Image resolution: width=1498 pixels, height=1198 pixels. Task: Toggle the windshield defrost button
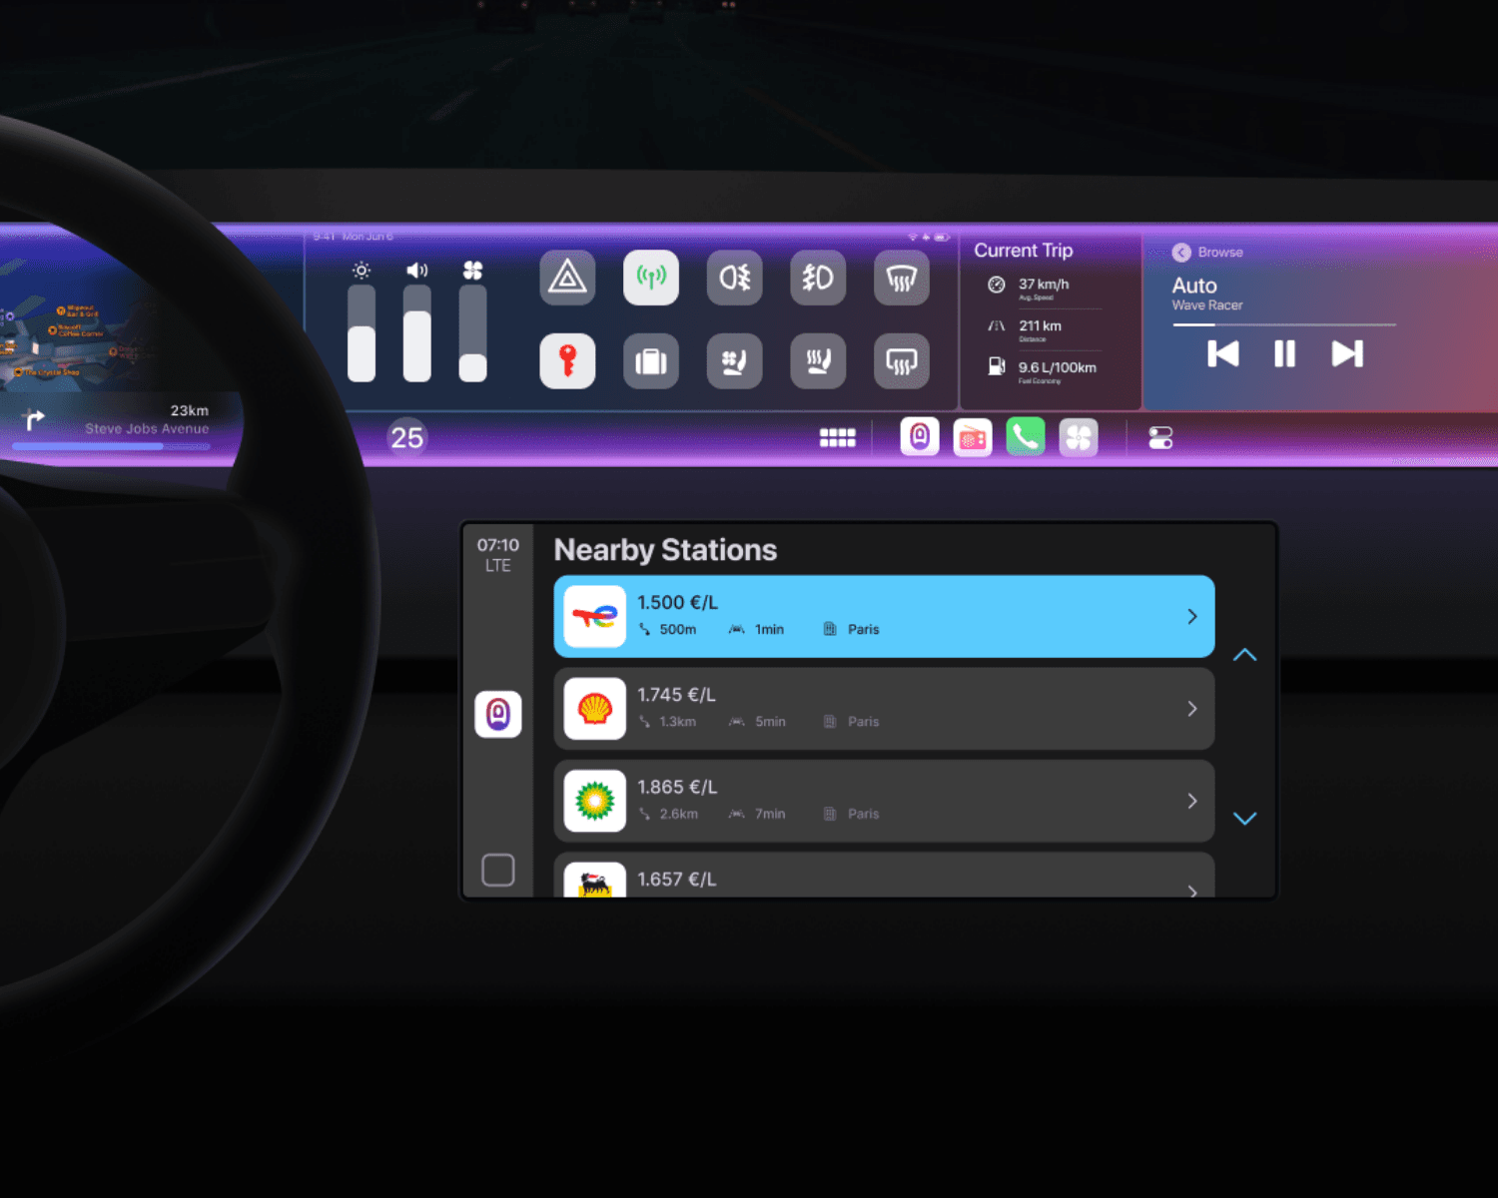tap(902, 277)
